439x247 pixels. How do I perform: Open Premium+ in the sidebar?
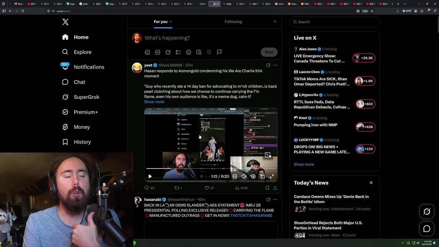tap(80, 112)
